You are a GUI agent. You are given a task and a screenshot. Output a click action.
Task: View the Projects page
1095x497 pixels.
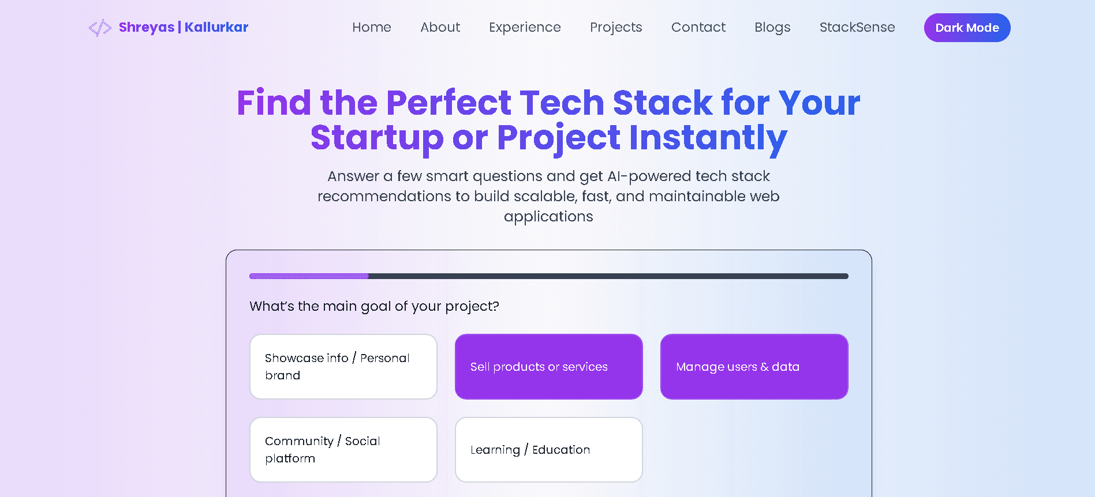(615, 27)
